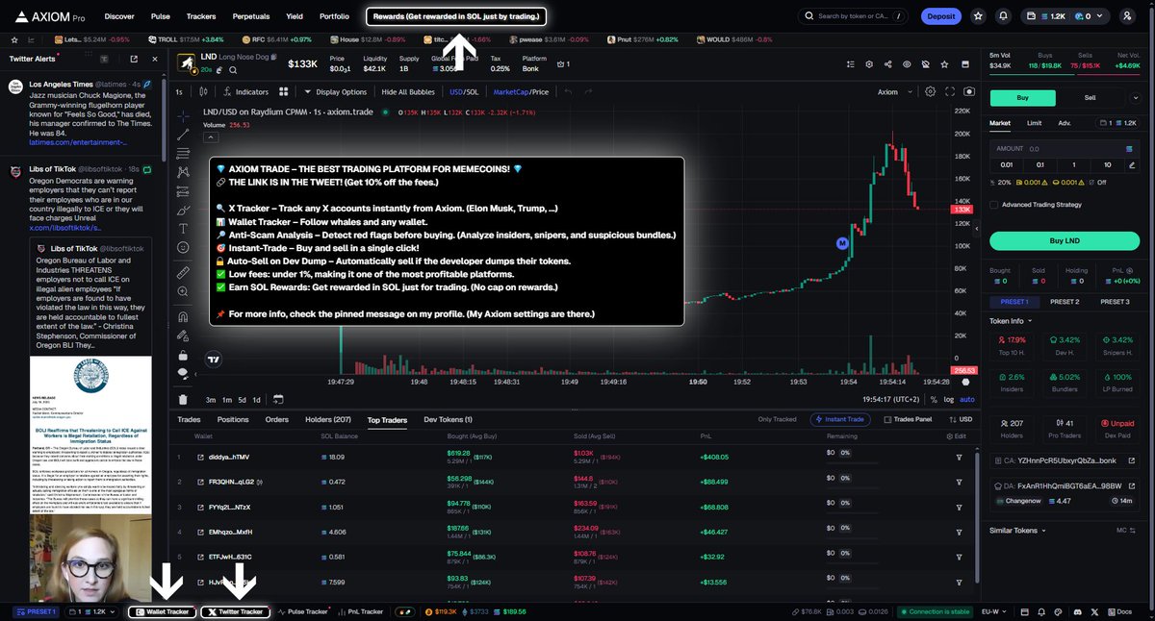This screenshot has width=1155, height=621.
Task: Open chart settings gear icon
Action: coord(930,91)
